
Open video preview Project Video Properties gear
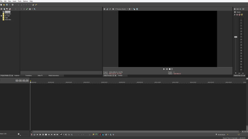104,9
